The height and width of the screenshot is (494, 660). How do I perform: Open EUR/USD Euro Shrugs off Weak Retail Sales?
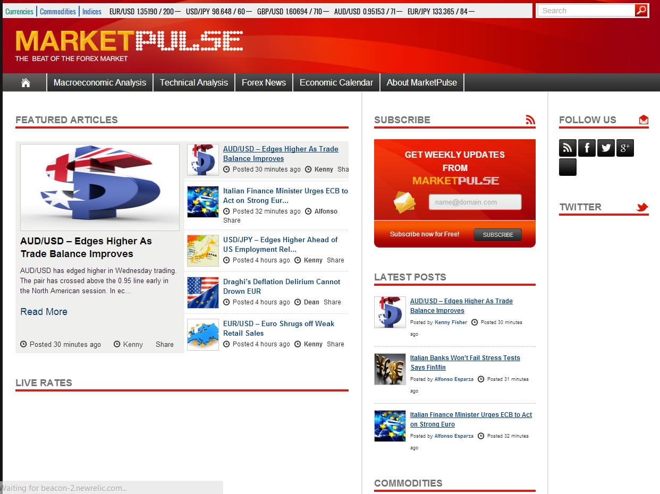278,328
